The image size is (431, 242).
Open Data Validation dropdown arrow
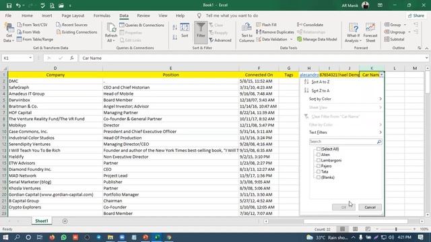click(292, 40)
